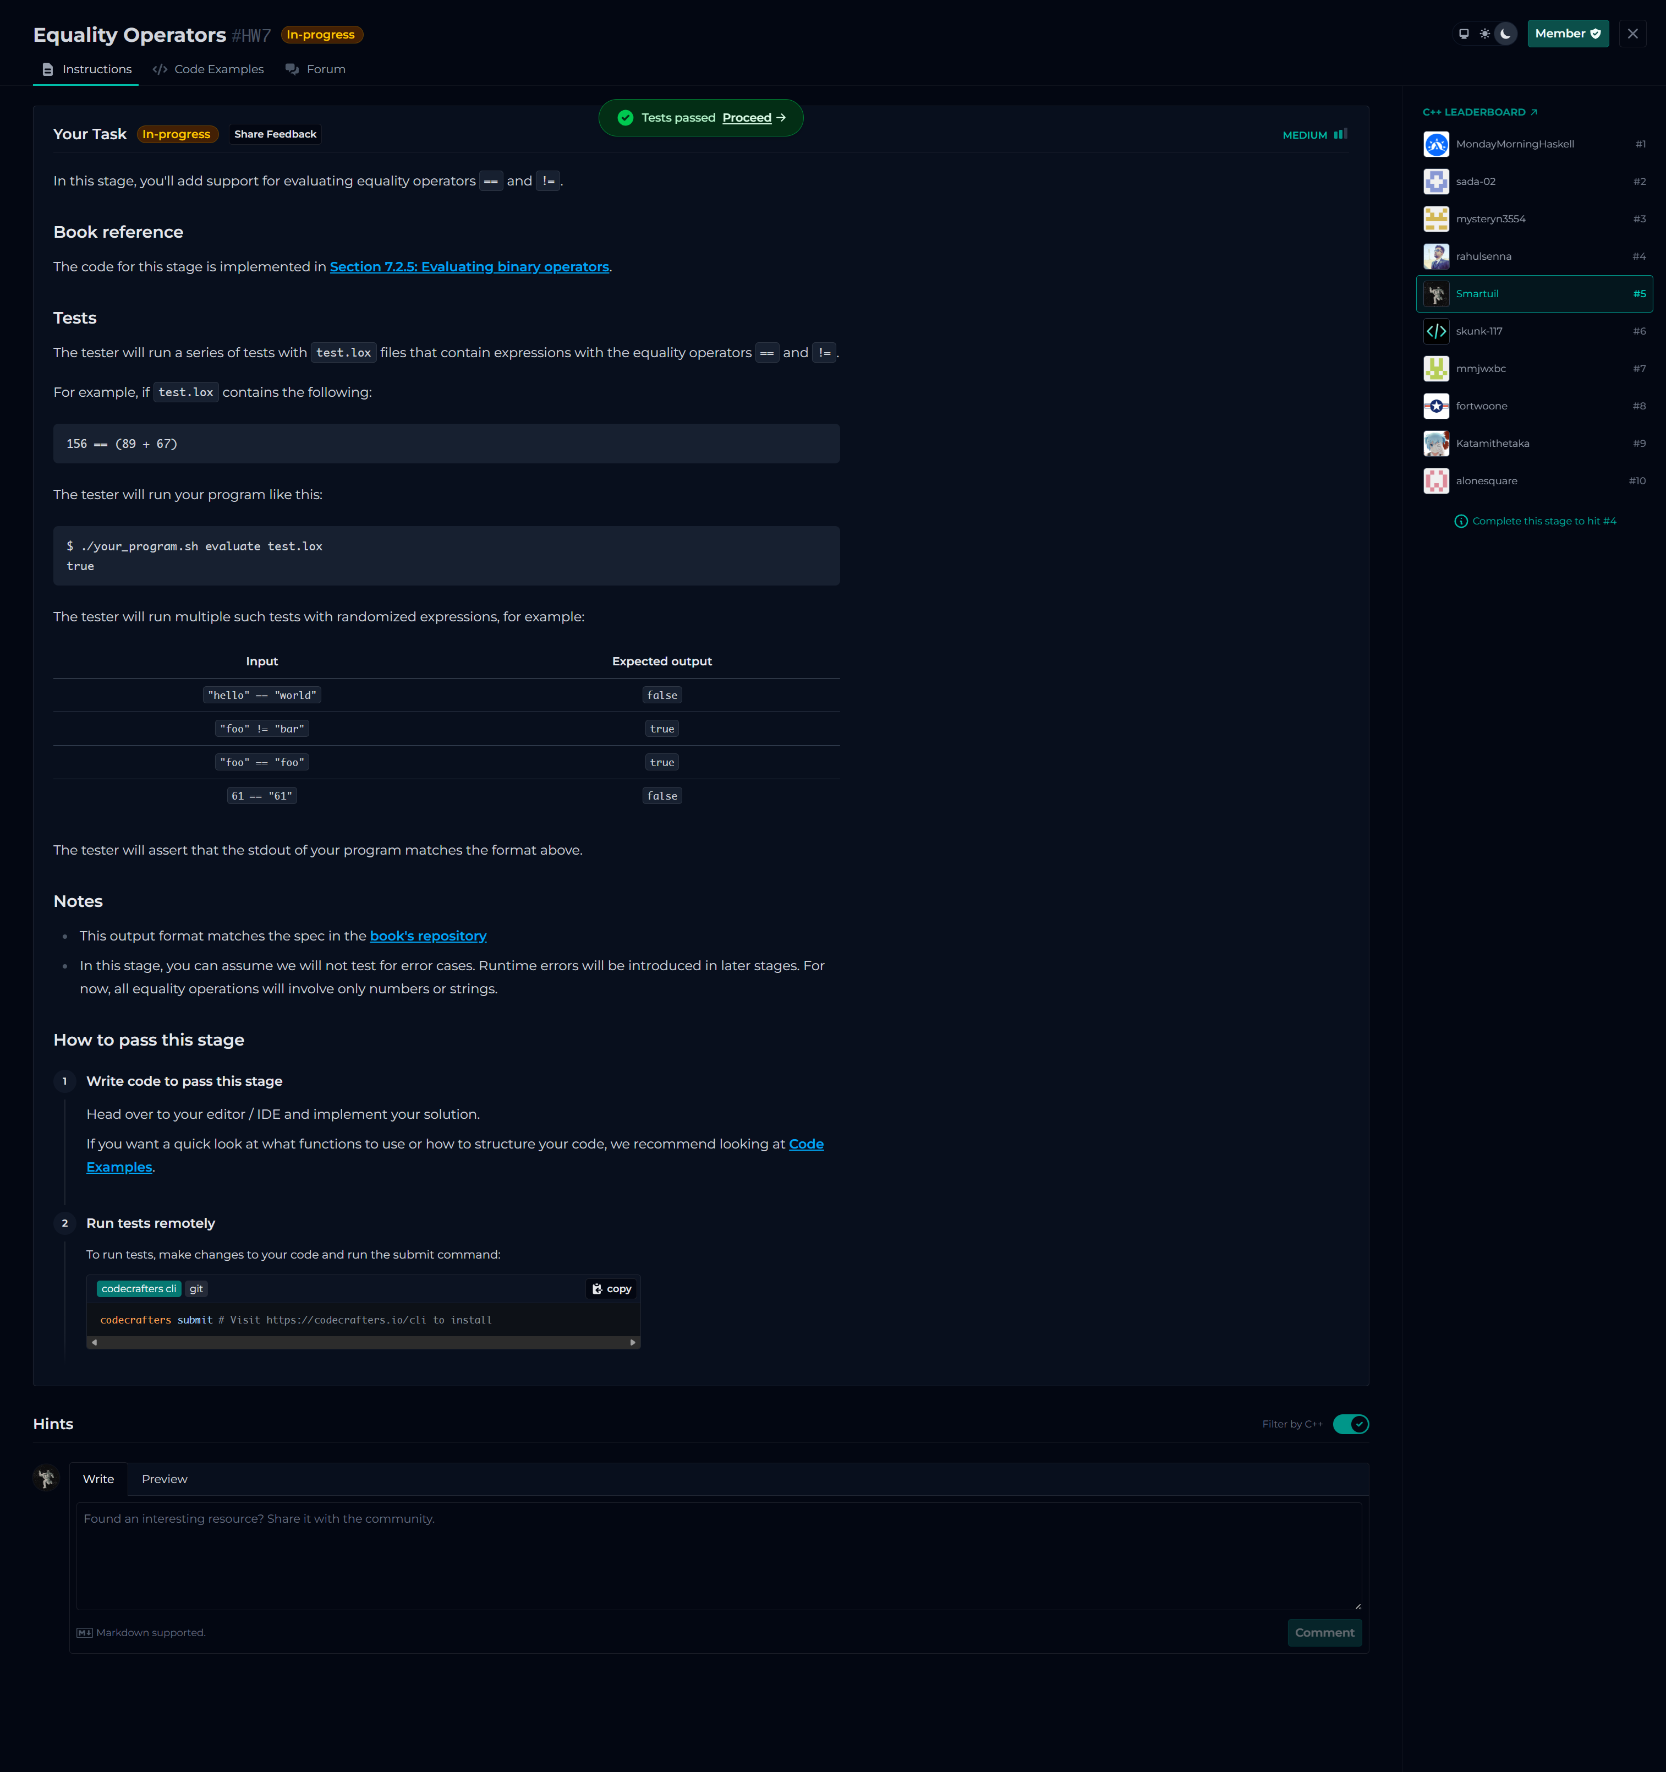This screenshot has height=1772, width=1666.
Task: Click the Share Feedback button
Action: tap(275, 135)
